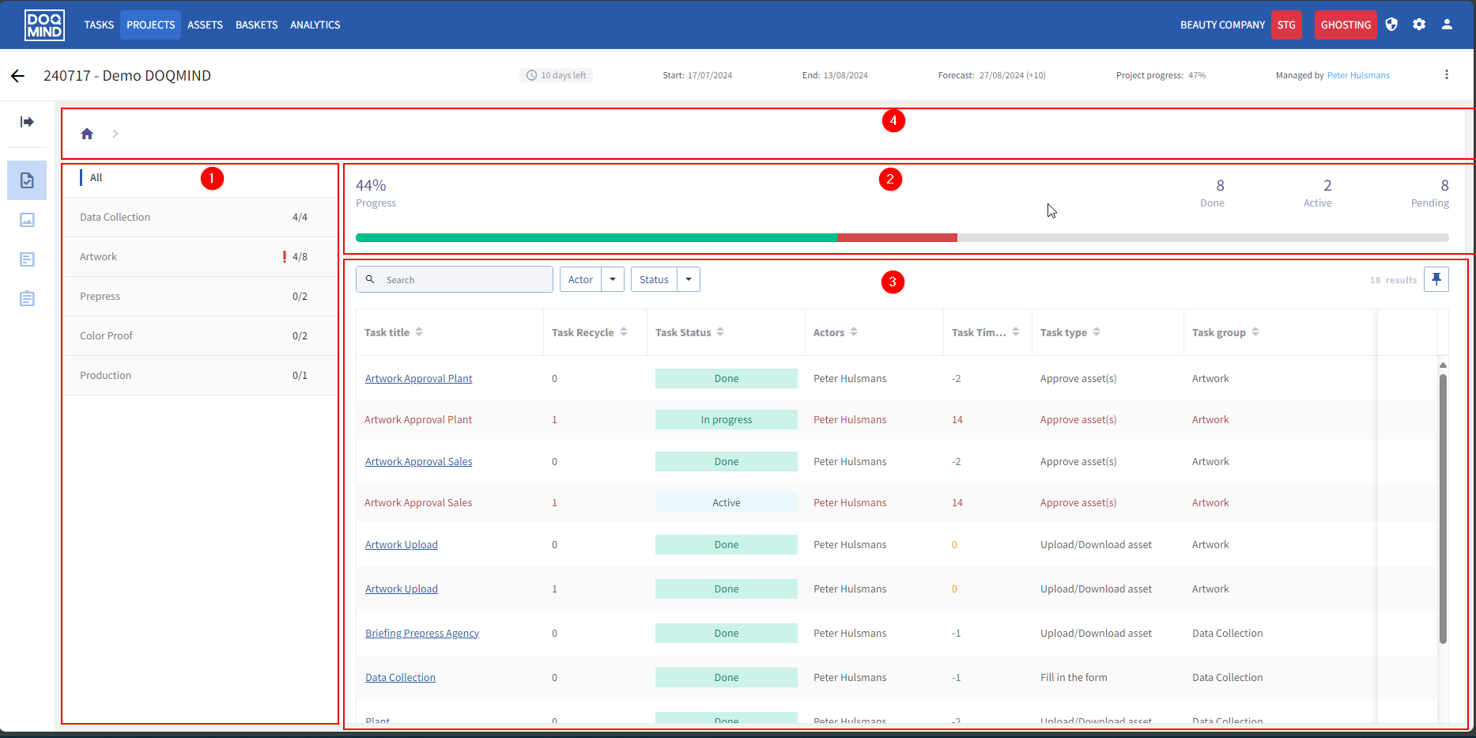Screen dimensions: 1476x738
Task: Open the image assets sidebar icon
Action: coord(27,220)
